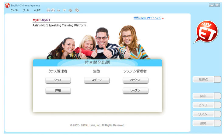Screen dimensions: 224x136
Task: Click 'Asia's No.1 Speaking Training Platform' text
Action: click(59, 25)
